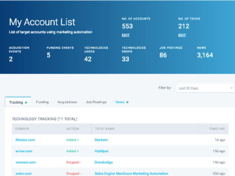The width and height of the screenshot is (235, 176).
Task: Click Edit under No. of Techs
Action: tap(182, 35)
